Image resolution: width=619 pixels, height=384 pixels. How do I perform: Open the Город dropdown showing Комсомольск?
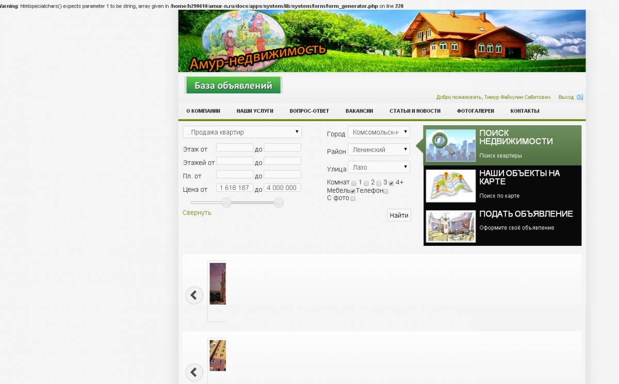379,132
